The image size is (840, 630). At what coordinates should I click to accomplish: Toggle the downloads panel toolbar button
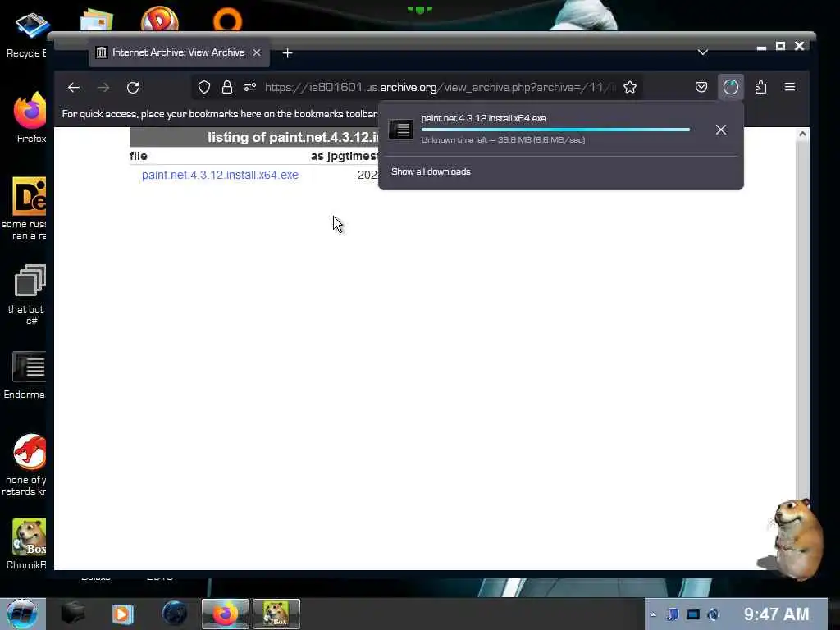pyautogui.click(x=731, y=87)
